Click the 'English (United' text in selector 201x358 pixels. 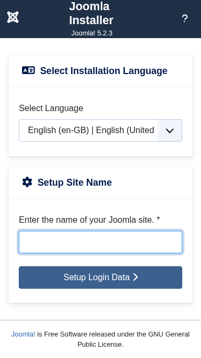pos(125,130)
